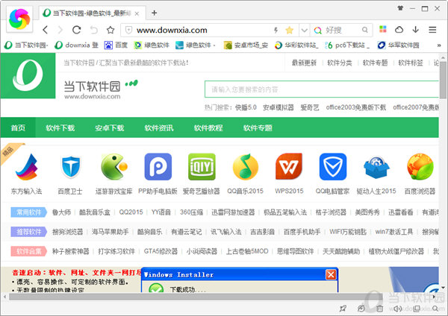448x316 pixels.
Task: Open the hamburger main menu
Action: coord(432,29)
